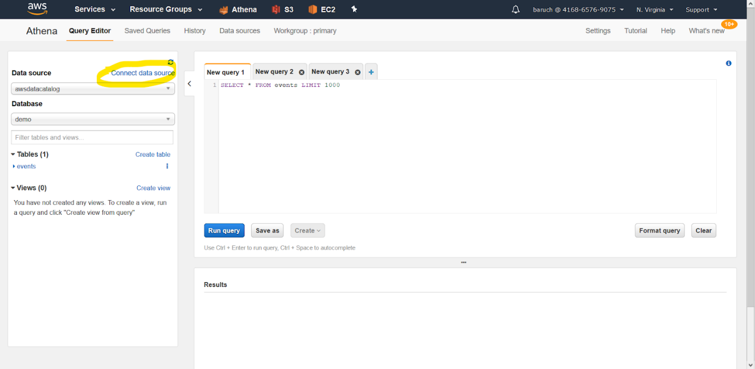Switch to the Saved Queries tab

(x=147, y=31)
